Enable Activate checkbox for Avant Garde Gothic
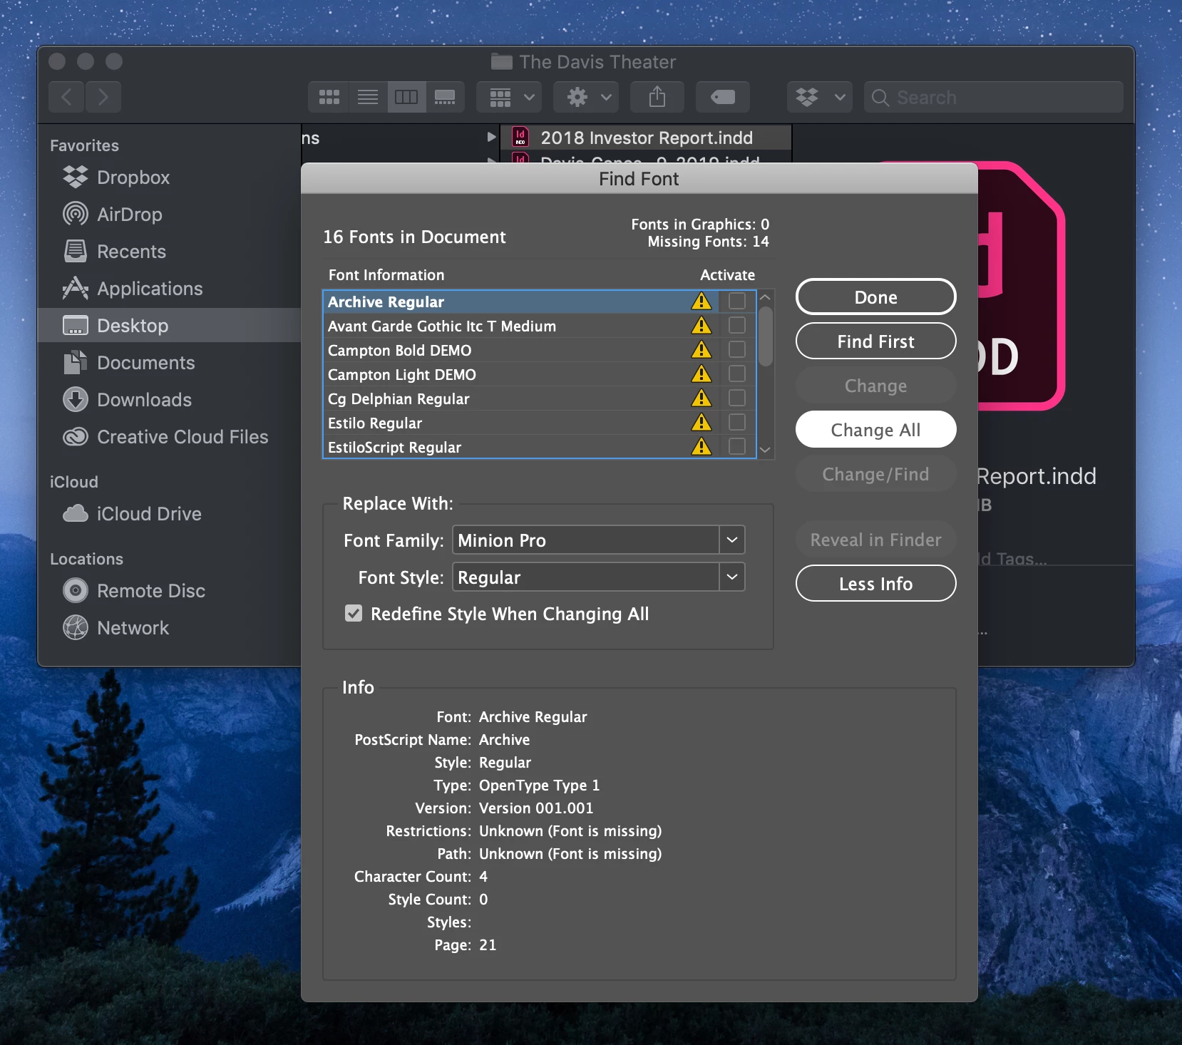The width and height of the screenshot is (1182, 1045). coord(737,325)
